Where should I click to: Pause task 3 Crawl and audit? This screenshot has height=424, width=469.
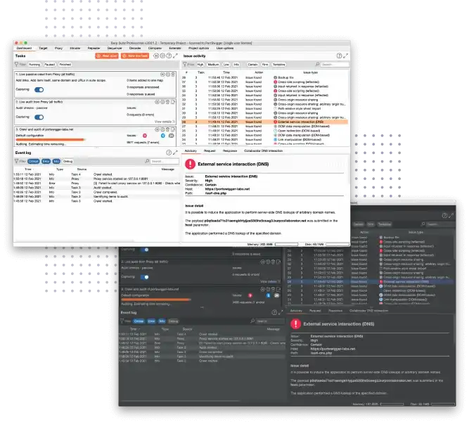pyautogui.click(x=157, y=130)
